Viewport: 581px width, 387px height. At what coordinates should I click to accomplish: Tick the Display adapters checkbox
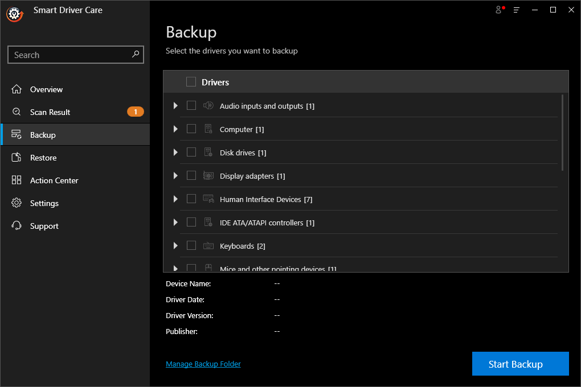[x=191, y=175]
